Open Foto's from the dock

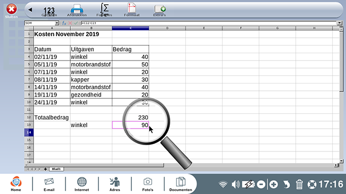[147, 184]
